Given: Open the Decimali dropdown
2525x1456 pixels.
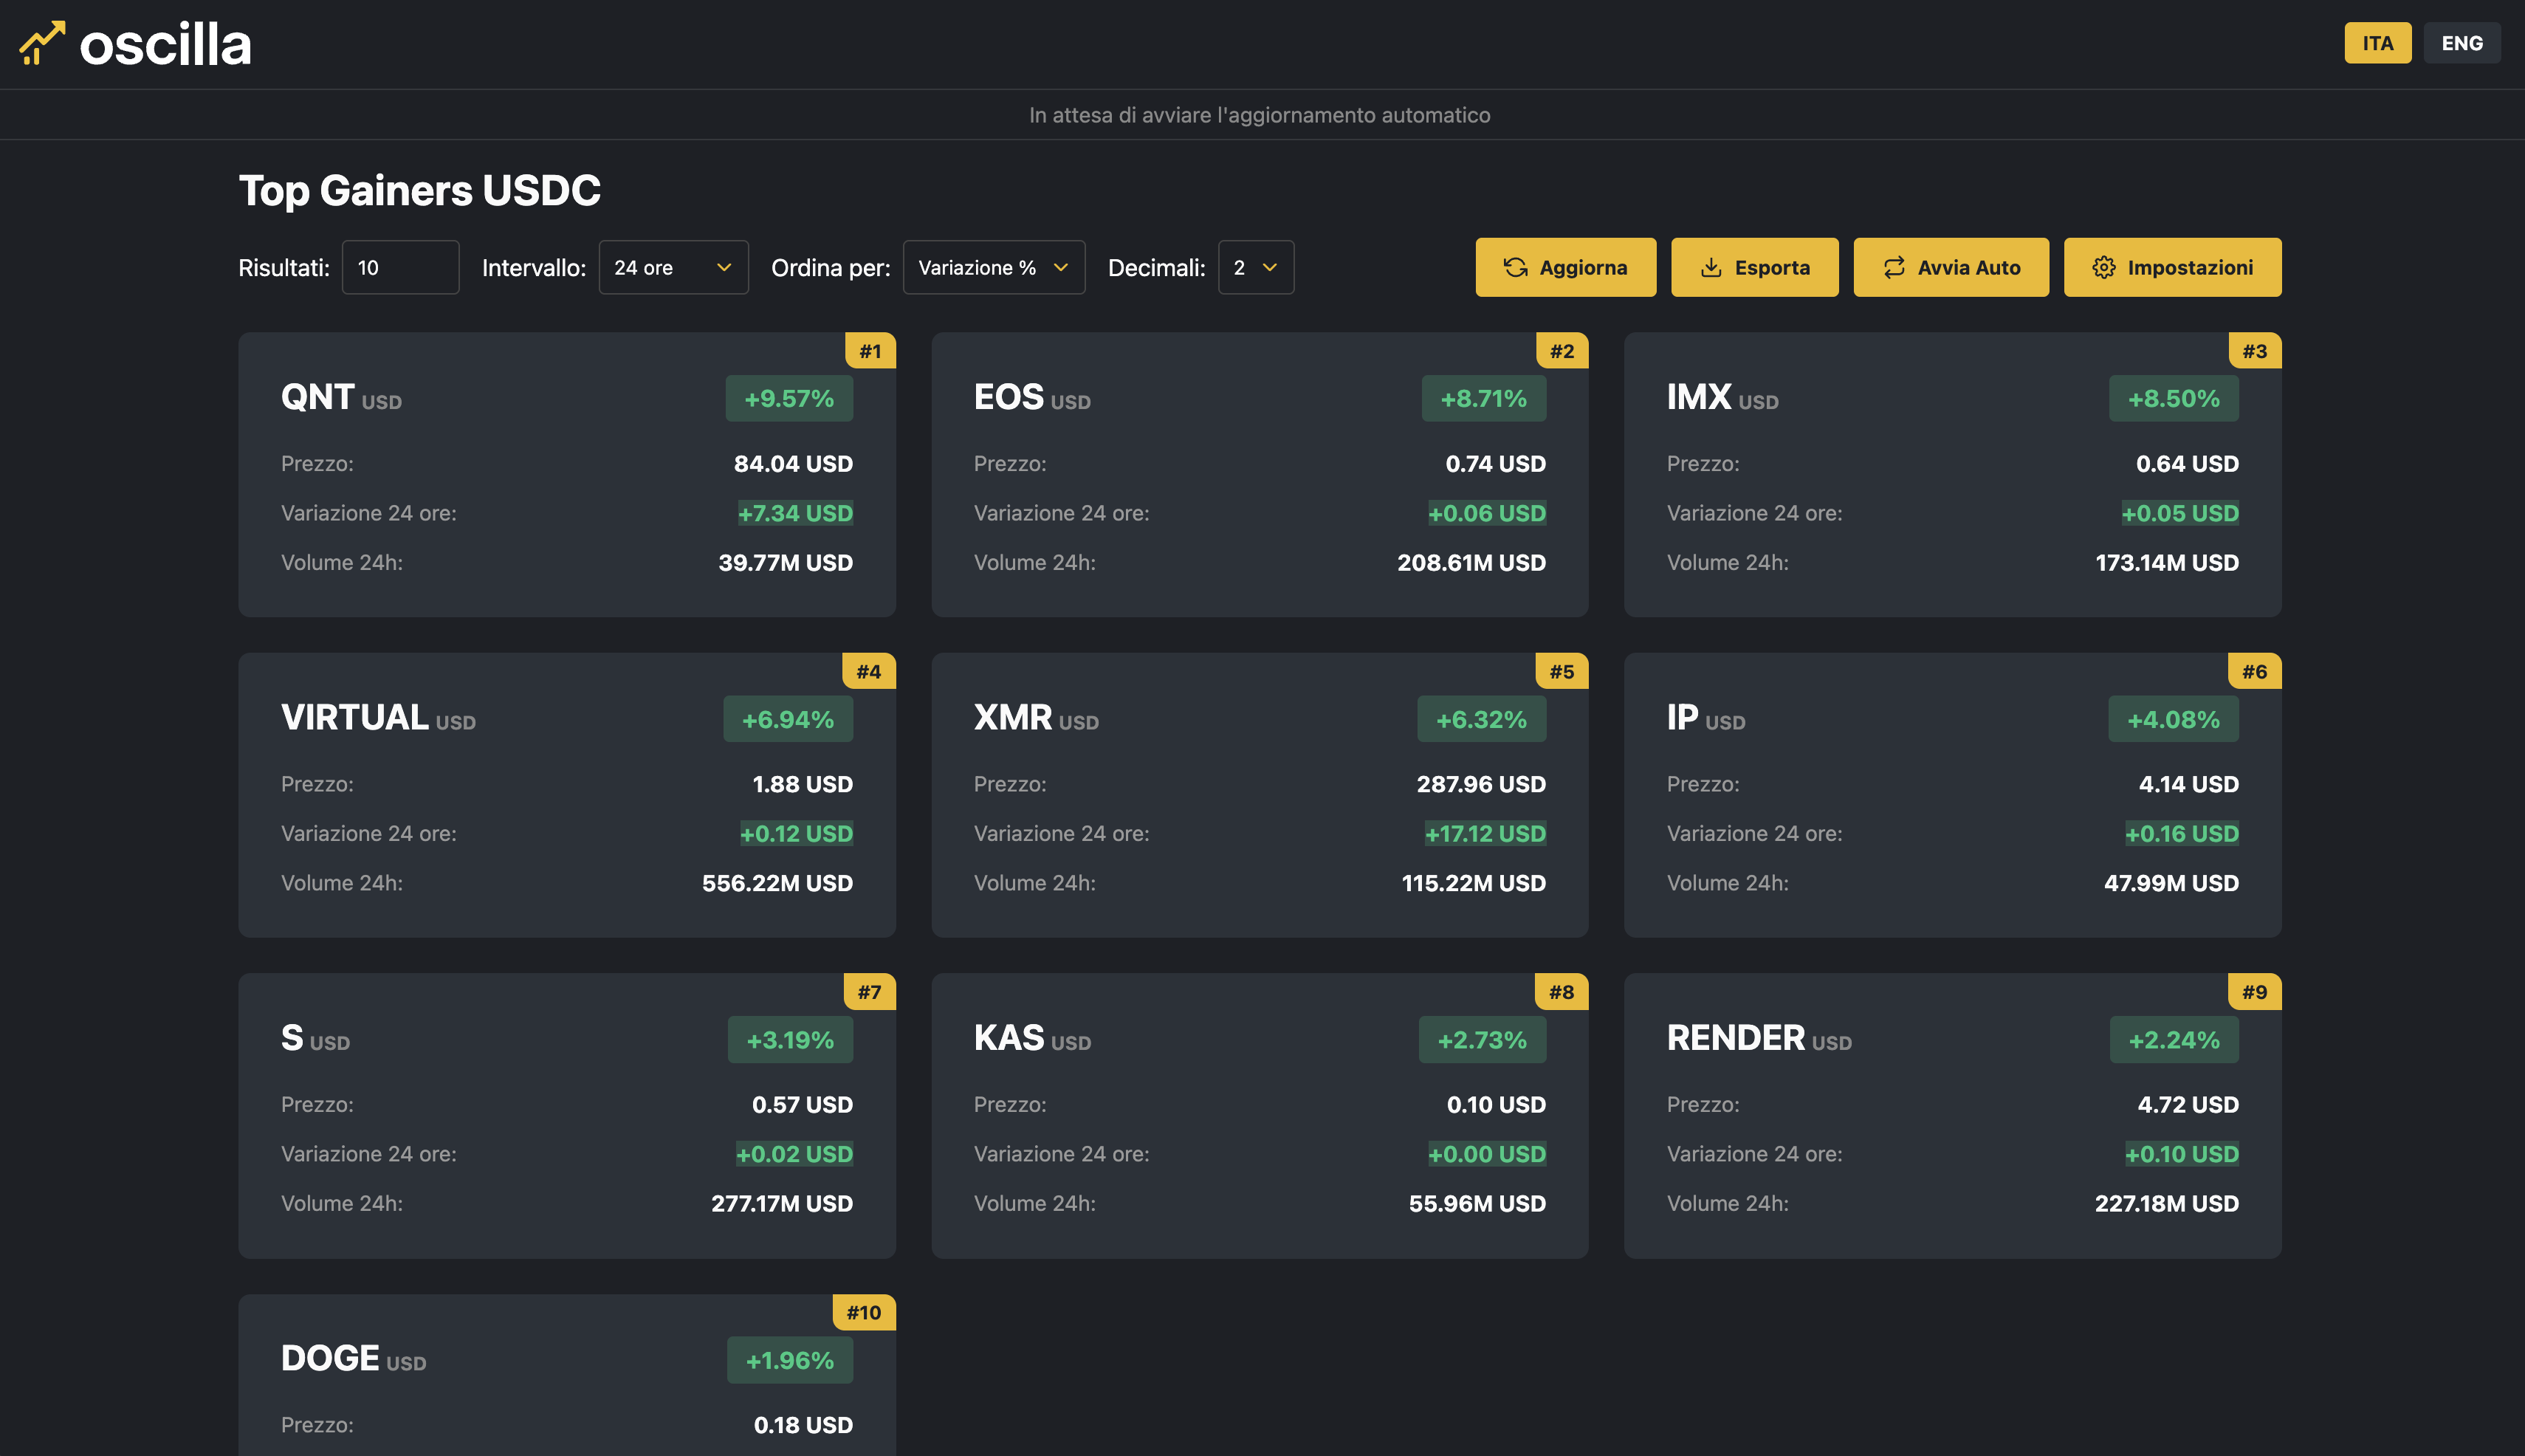Looking at the screenshot, I should (1255, 267).
